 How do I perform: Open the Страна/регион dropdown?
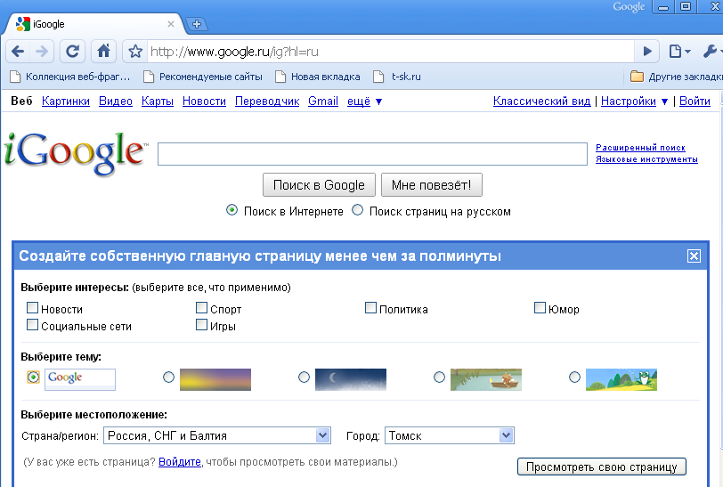coord(216,436)
